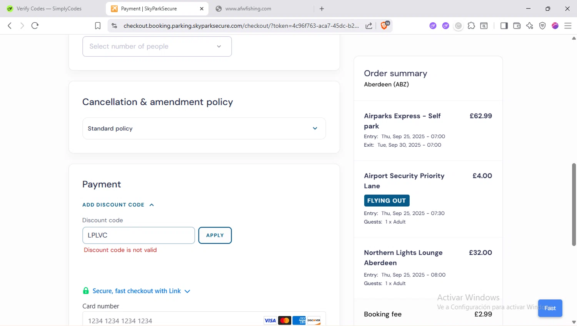Click the green lock Link icon
The height and width of the screenshot is (326, 577).
click(86, 291)
